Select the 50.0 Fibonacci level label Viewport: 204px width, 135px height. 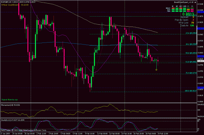(x=191, y=53)
